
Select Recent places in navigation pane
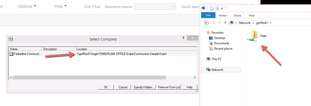[x=223, y=49]
